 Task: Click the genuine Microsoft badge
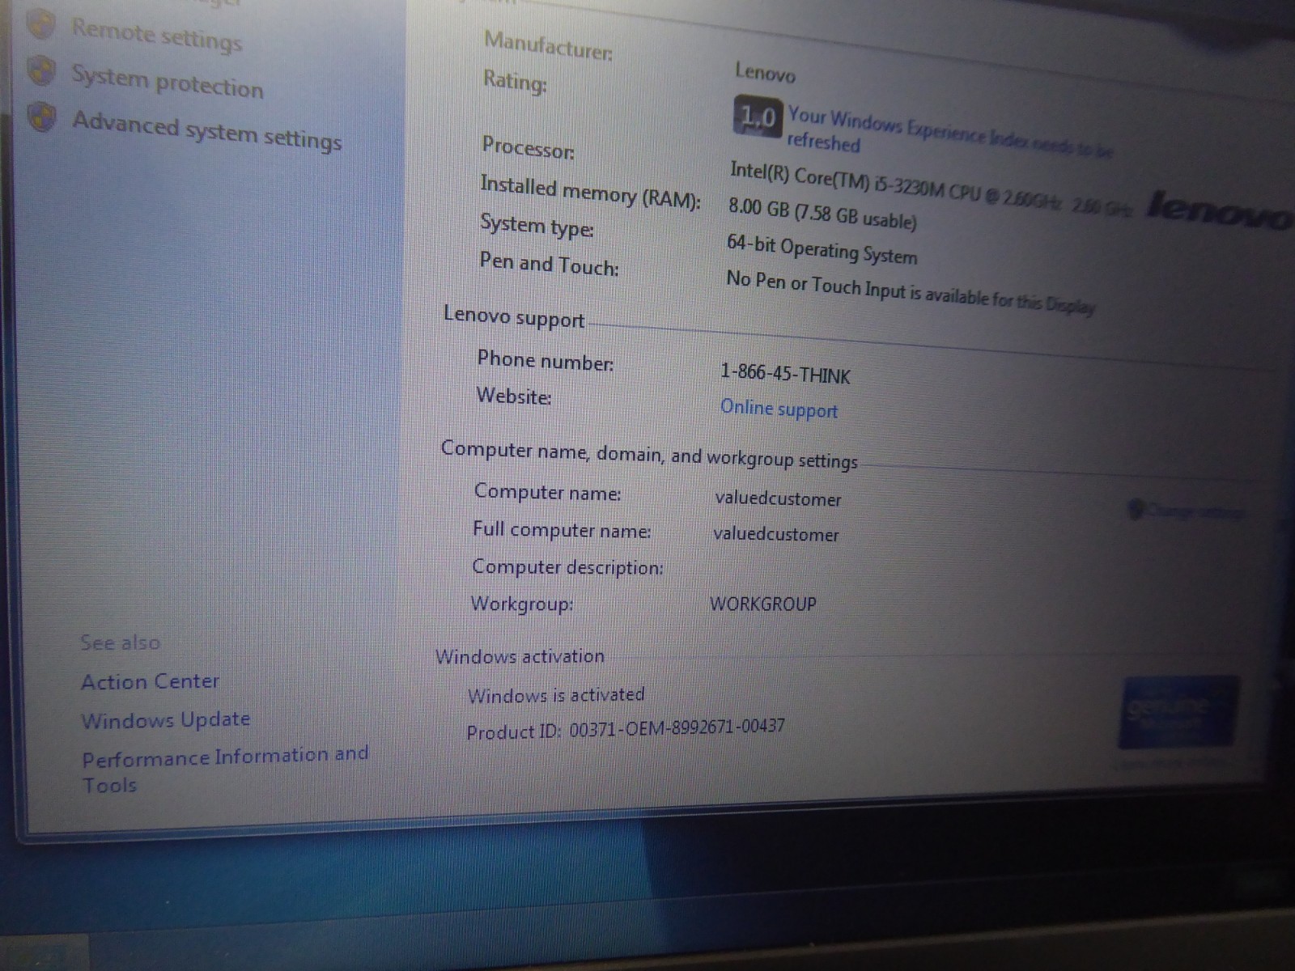tap(1178, 713)
